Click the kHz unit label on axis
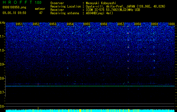This screenshot has height=112, width=177. point(3,23)
